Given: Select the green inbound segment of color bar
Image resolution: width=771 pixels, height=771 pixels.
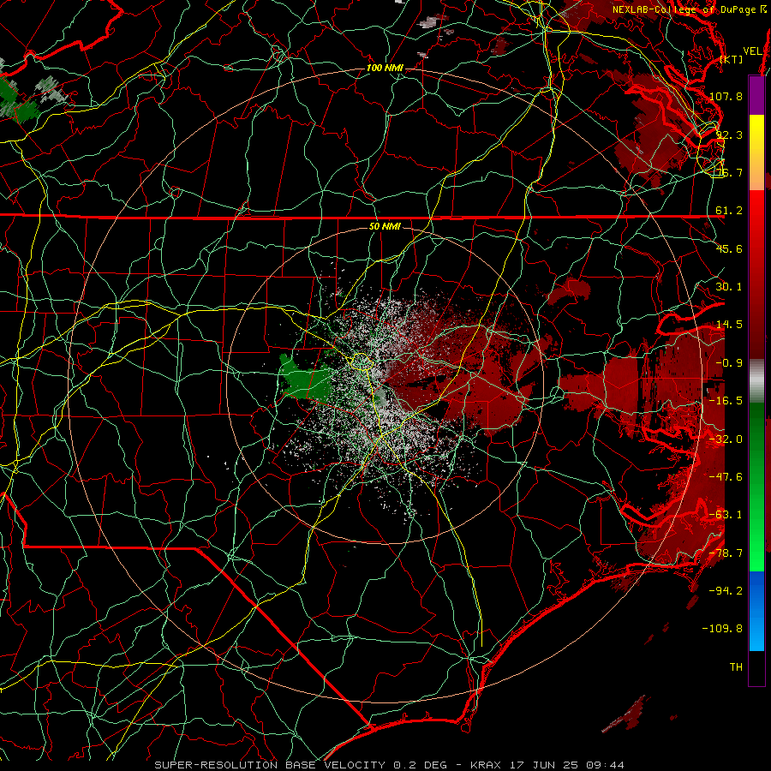Looking at the screenshot, I should pyautogui.click(x=756, y=487).
